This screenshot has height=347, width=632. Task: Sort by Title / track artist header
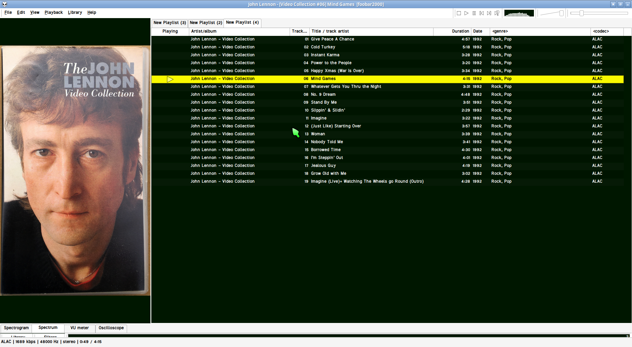tap(371, 31)
